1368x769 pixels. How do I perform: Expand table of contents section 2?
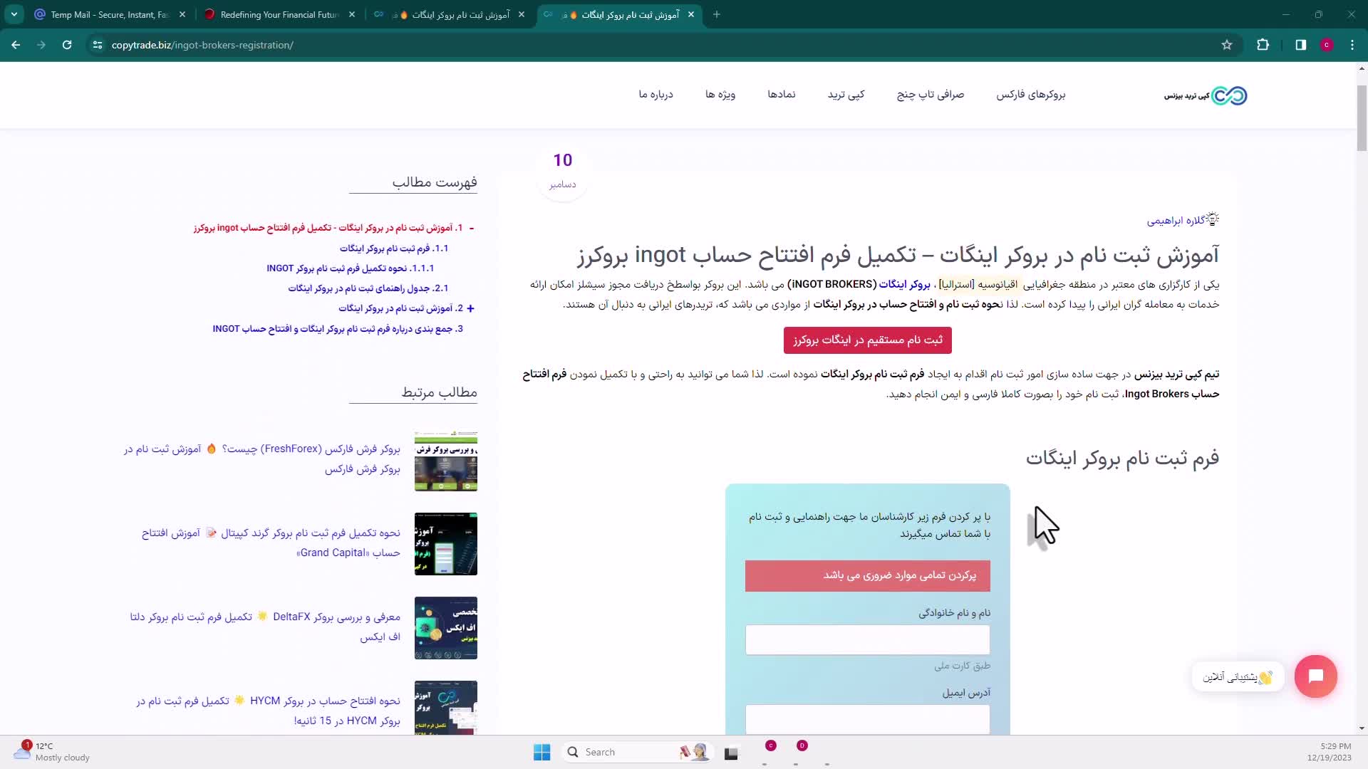click(470, 308)
